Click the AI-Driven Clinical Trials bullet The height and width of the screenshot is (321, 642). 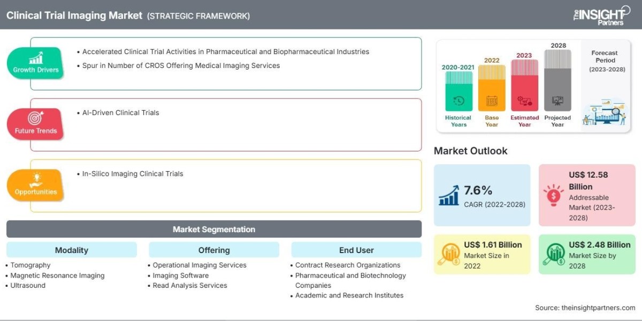click(x=120, y=113)
